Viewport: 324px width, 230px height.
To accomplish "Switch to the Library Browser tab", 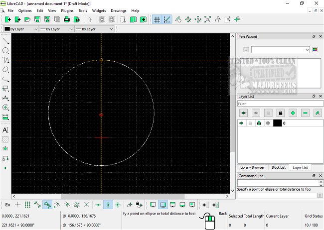I will point(252,167).
